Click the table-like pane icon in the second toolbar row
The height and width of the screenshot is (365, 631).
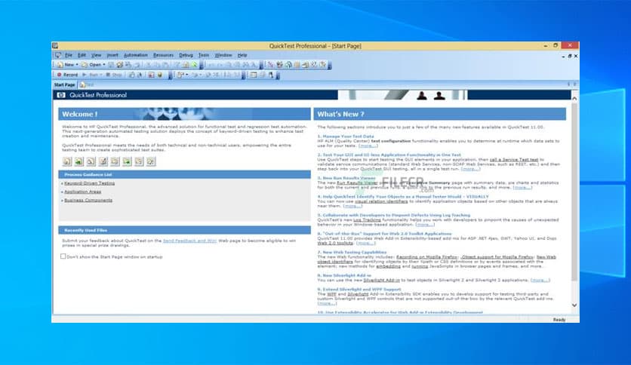[254, 75]
